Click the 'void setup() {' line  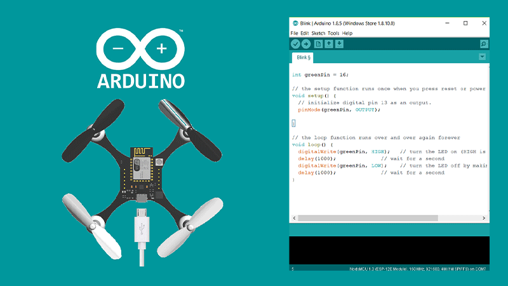click(314, 96)
